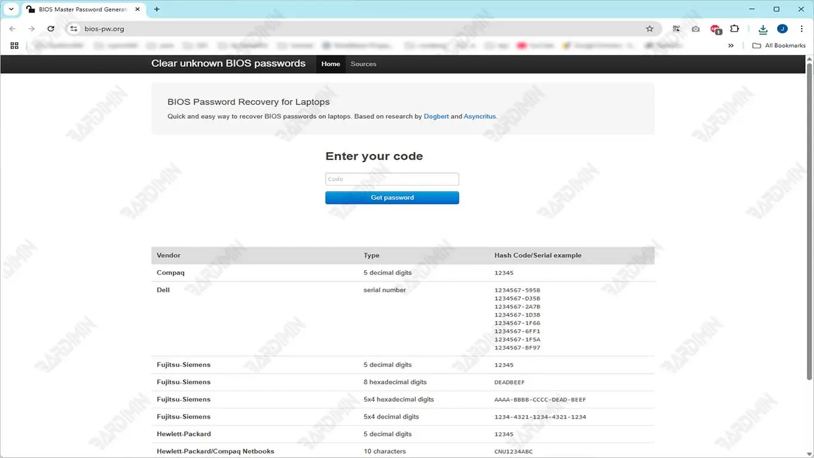Switch to BIOS Master Password Generator tab

[x=82, y=10]
